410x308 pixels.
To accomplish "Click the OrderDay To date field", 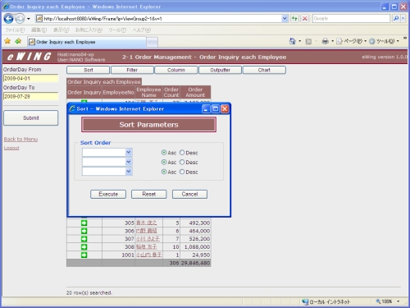I will tap(31, 96).
